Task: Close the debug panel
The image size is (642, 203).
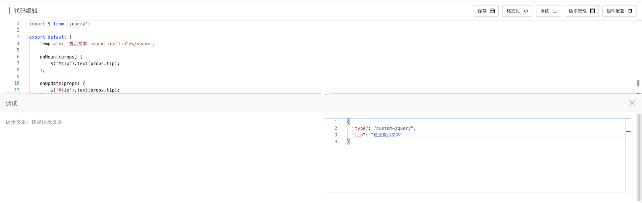Action: pos(632,103)
